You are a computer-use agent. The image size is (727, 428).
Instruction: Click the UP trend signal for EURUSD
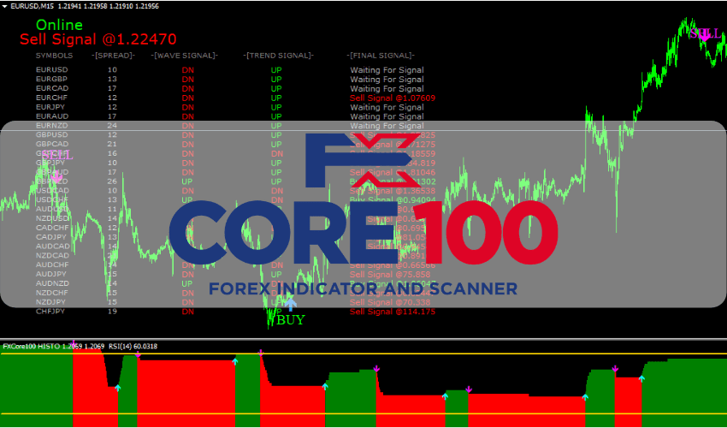(276, 70)
